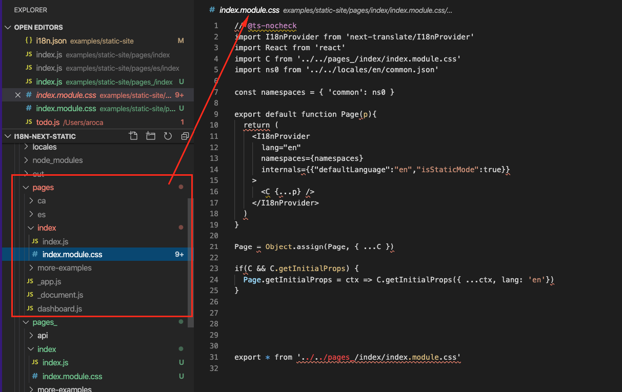Click the CSS hash icon in the editor tab

[212, 10]
